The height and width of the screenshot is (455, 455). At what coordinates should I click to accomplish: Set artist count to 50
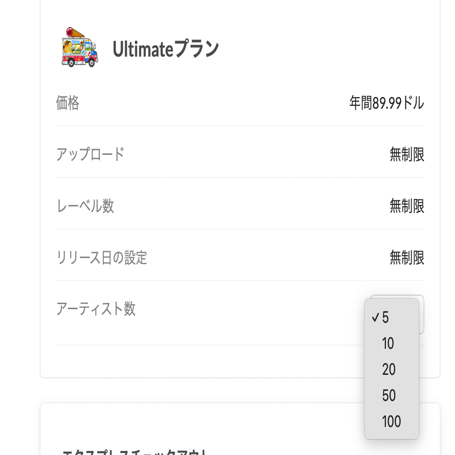pyautogui.click(x=389, y=396)
